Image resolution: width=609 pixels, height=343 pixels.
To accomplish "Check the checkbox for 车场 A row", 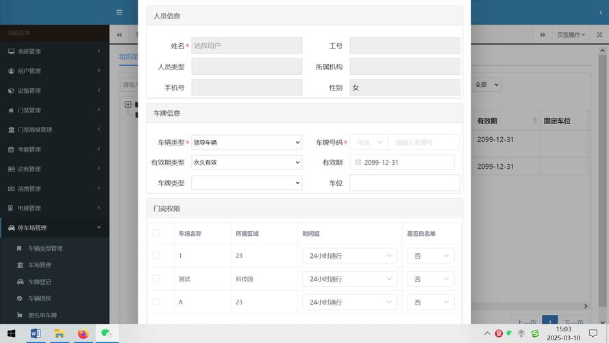I will tap(156, 302).
